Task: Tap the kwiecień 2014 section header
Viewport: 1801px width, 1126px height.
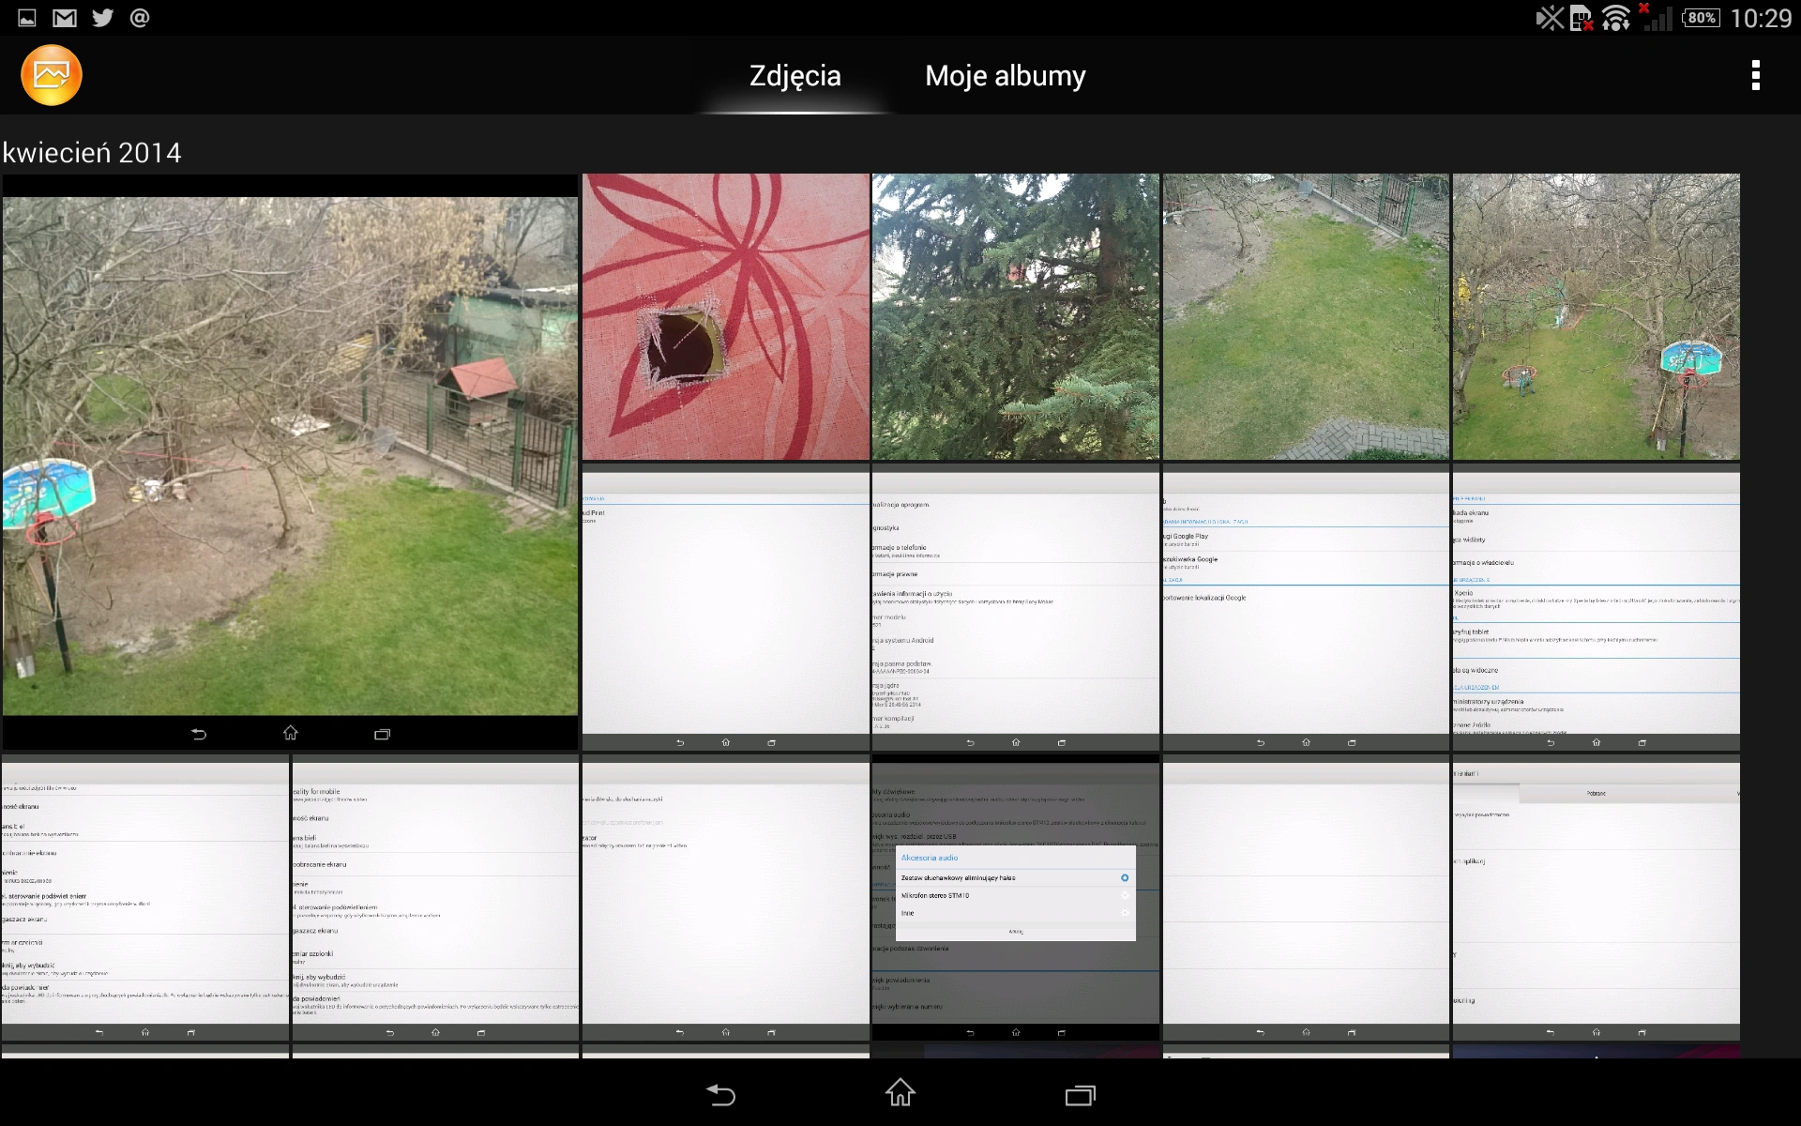Action: pos(92,153)
